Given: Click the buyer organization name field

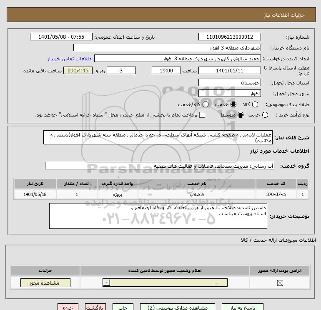Looking at the screenshot, I should 167,47.
